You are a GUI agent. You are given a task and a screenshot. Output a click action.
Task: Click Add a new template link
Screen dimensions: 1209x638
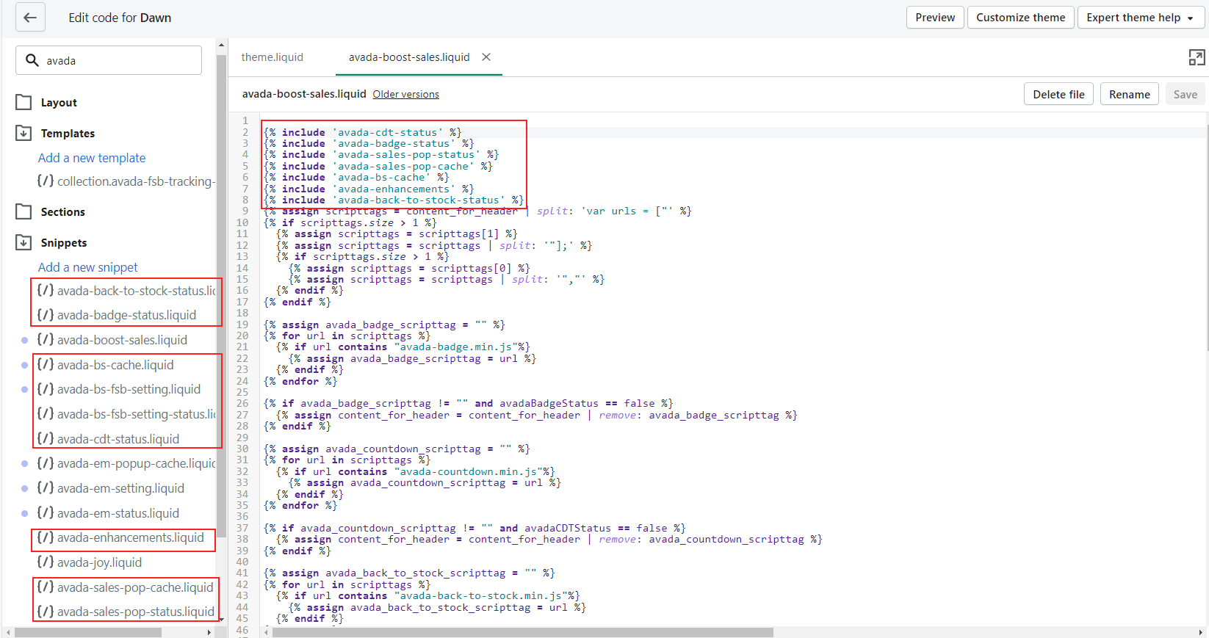tap(92, 158)
